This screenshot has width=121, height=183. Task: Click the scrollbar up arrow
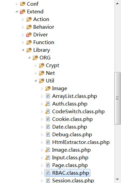coord(118,4)
